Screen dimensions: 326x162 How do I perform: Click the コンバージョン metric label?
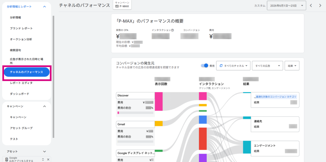(192, 30)
